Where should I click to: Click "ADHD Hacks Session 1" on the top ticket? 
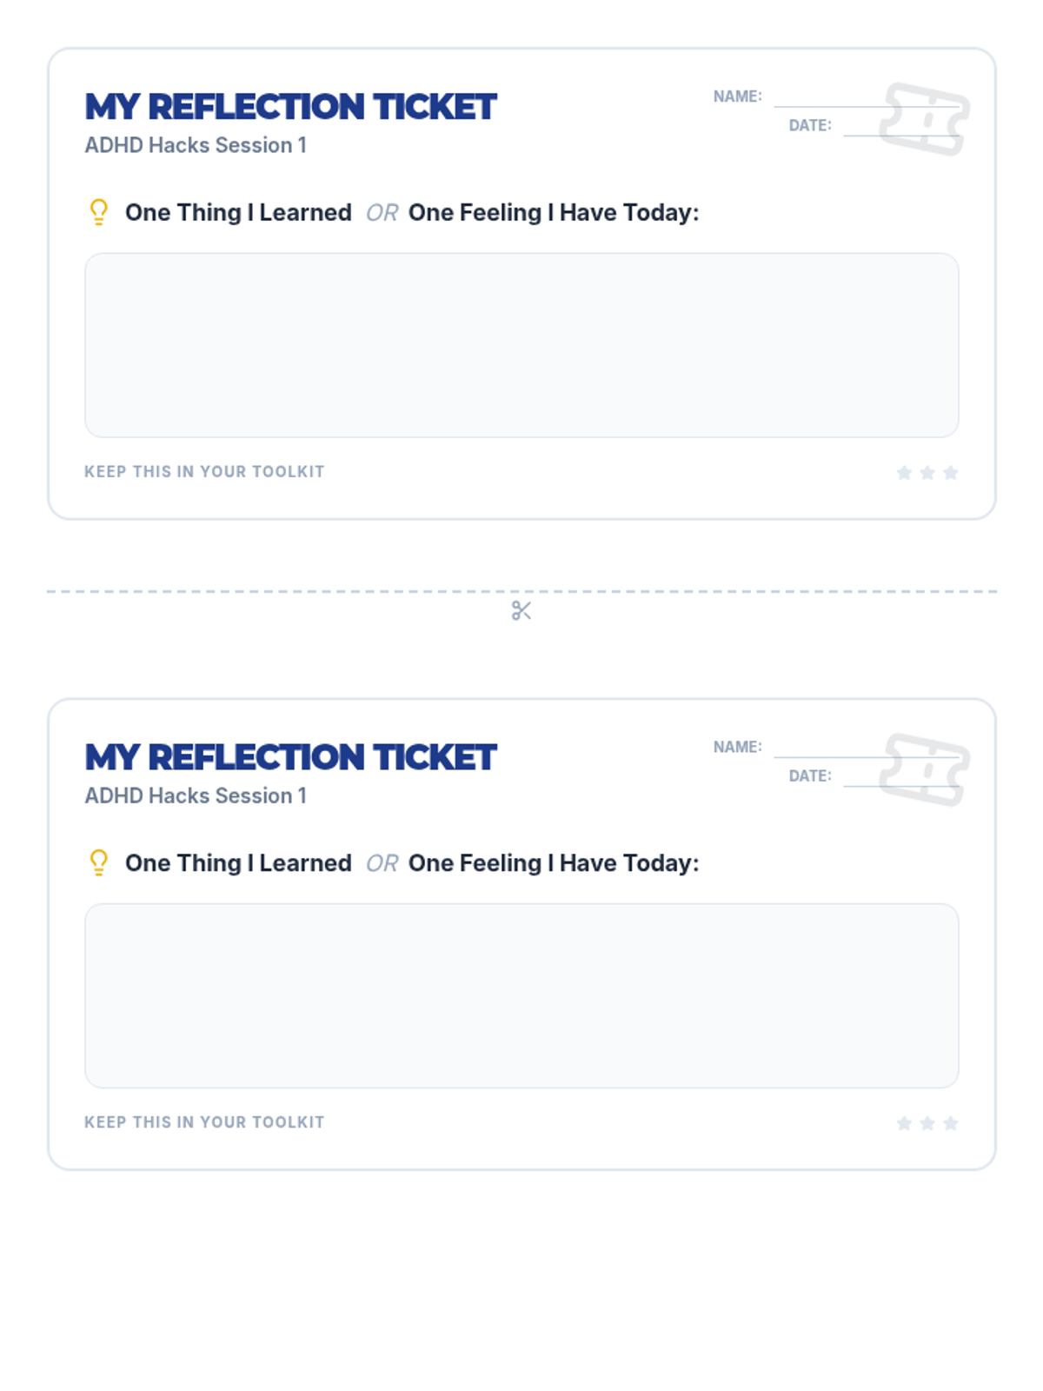(x=196, y=145)
